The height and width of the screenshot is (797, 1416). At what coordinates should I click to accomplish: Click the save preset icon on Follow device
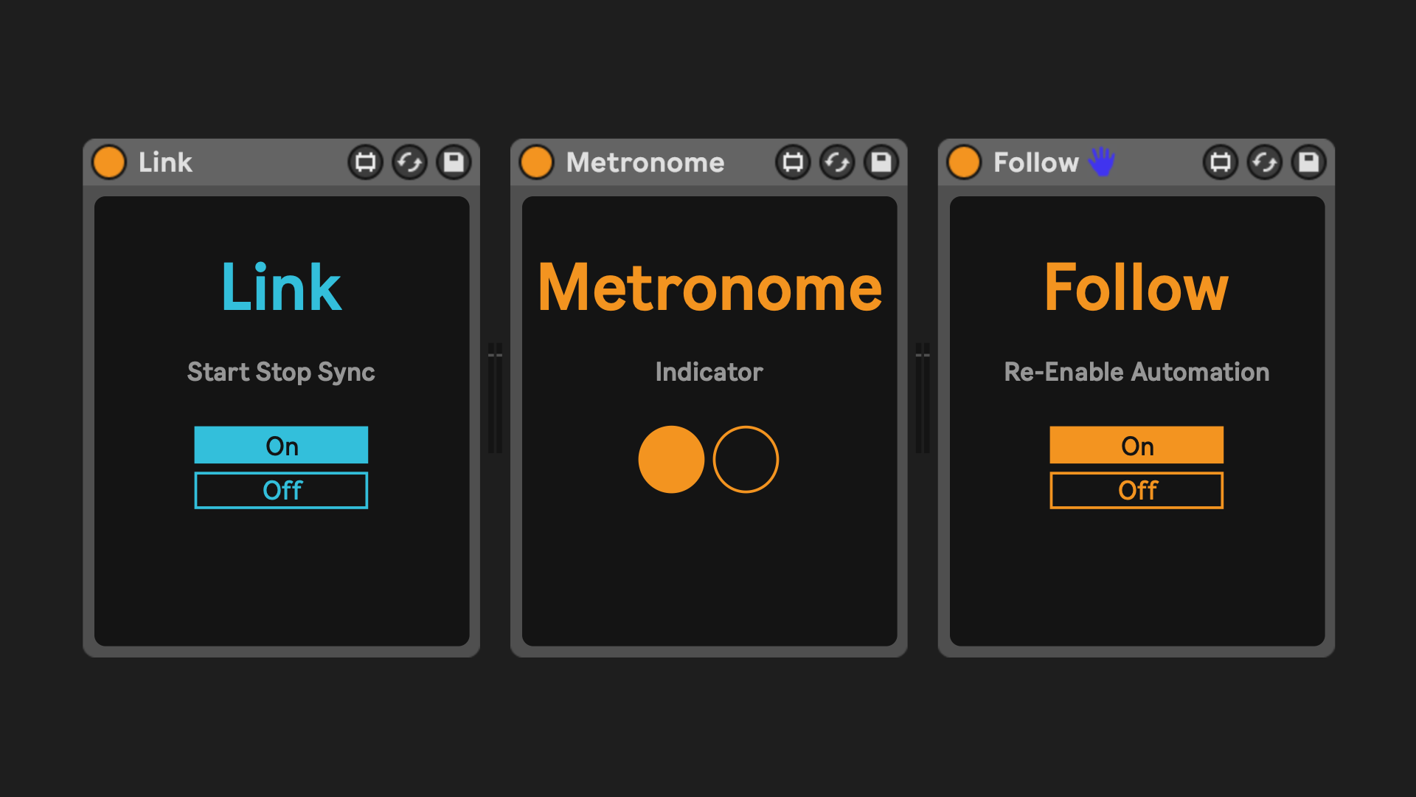click(x=1309, y=162)
